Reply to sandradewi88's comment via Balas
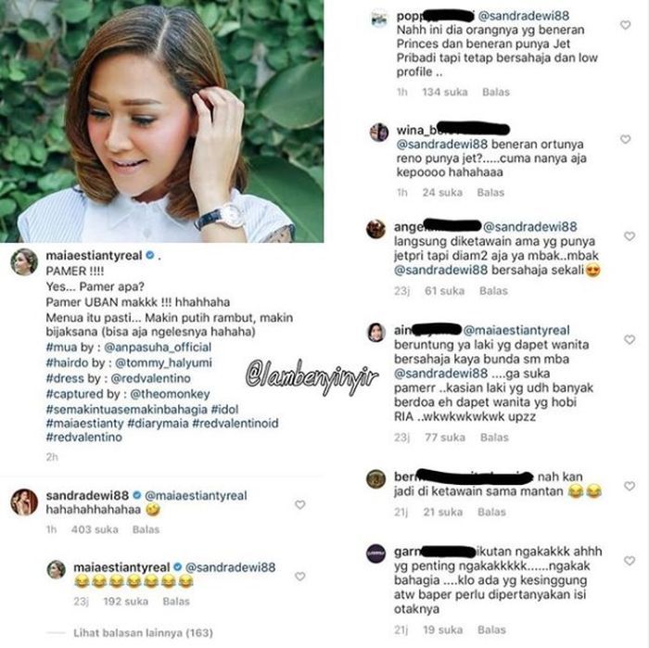The height and width of the screenshot is (648, 649). 146,529
